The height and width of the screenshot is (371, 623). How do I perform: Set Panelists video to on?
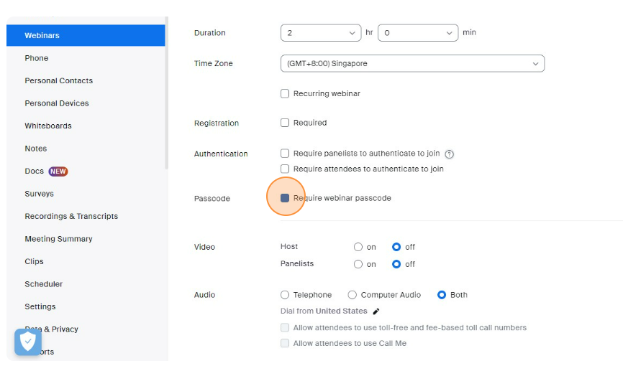coord(358,264)
